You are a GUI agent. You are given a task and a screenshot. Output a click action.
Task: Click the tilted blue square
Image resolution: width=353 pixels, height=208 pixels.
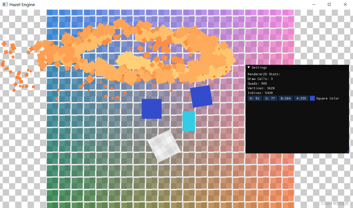coord(201,96)
